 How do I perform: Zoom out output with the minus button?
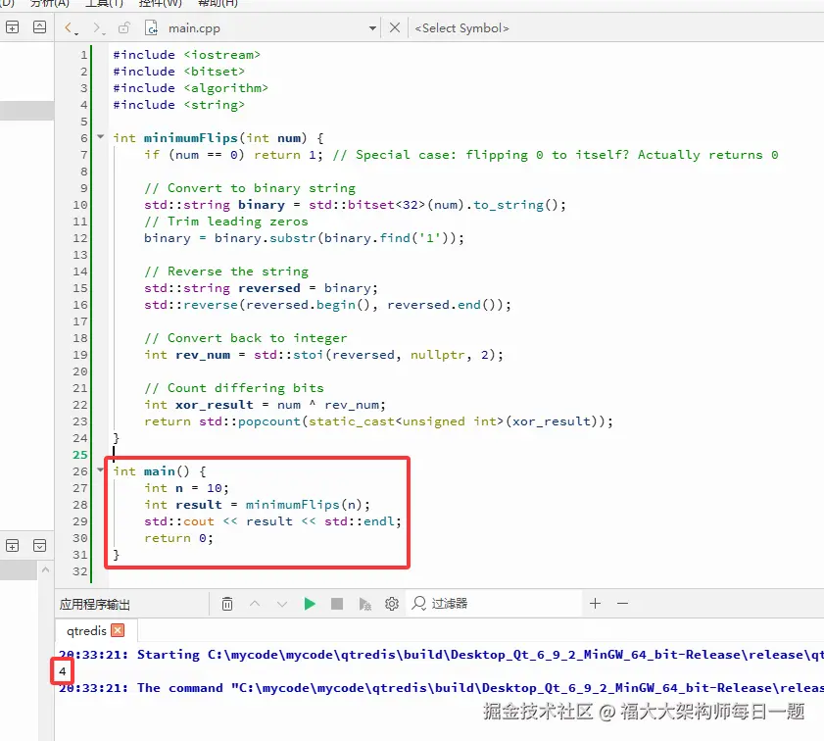[623, 604]
